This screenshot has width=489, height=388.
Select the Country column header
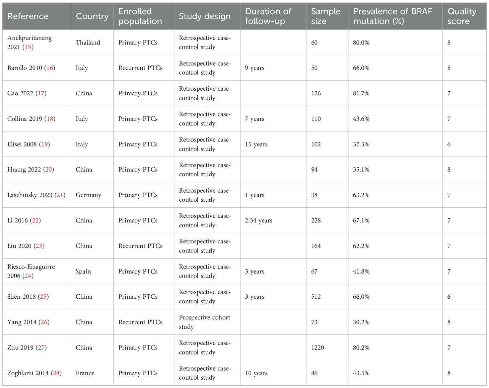(x=92, y=16)
